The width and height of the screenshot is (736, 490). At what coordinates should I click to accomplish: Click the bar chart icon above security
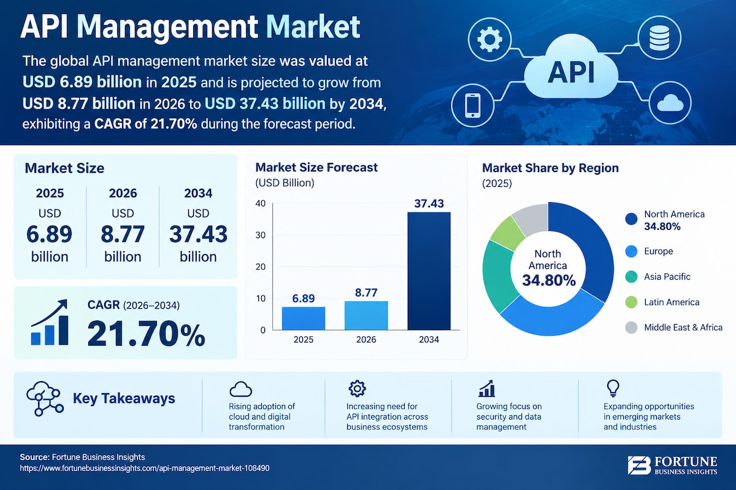486,388
